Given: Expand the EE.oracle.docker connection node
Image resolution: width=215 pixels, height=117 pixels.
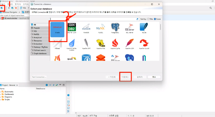Looking at the screenshot, I should click(x=1, y=18).
